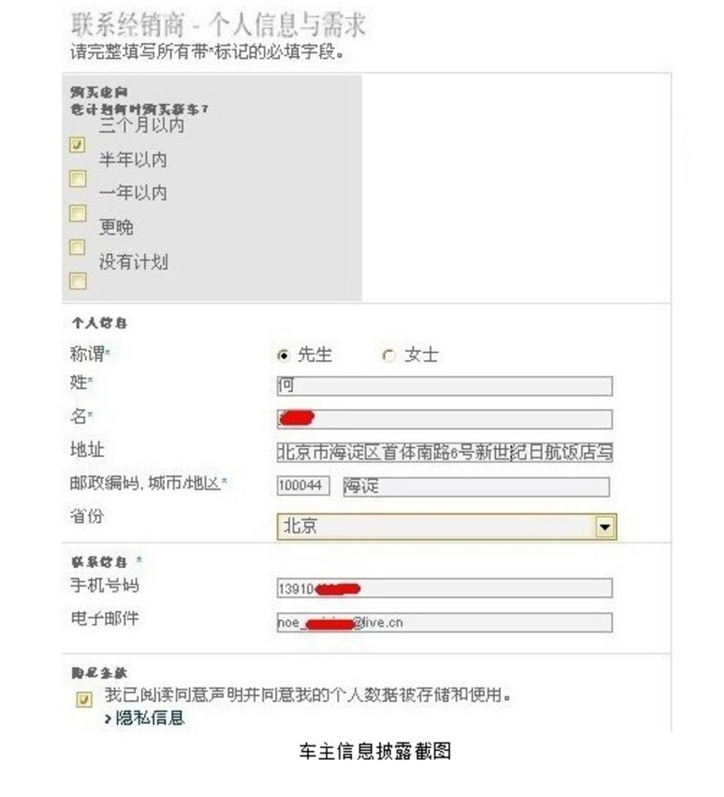The image size is (724, 797).
Task: Click the 省份 combo box showing 北京
Action: (446, 527)
